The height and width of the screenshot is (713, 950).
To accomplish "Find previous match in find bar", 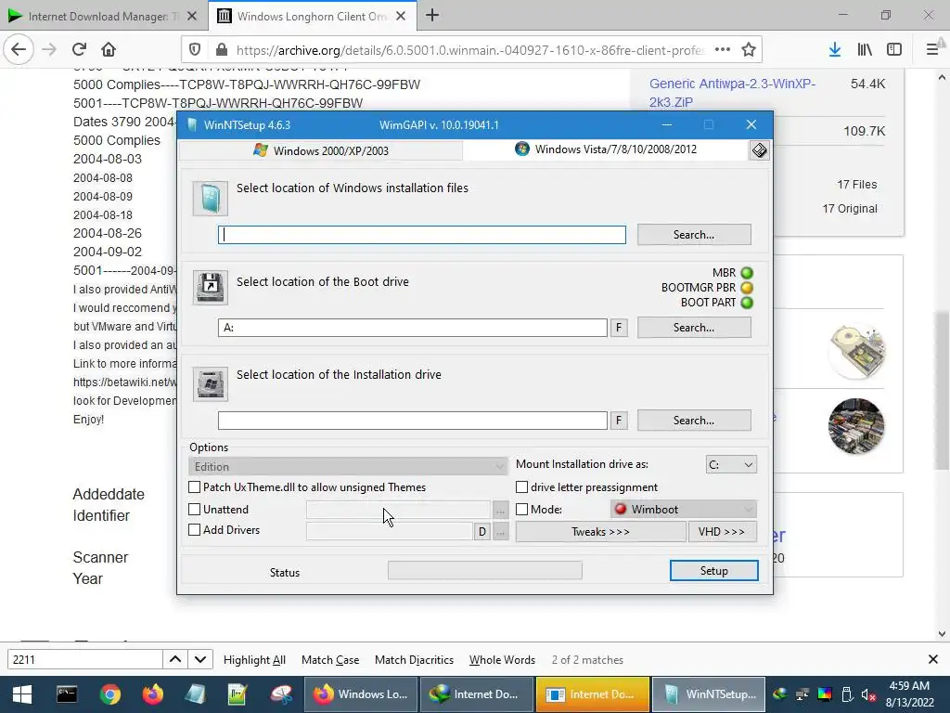I will click(x=175, y=660).
